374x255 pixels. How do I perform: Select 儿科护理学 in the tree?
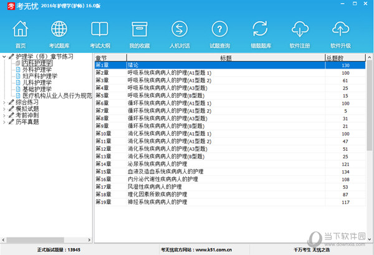tap(37, 82)
